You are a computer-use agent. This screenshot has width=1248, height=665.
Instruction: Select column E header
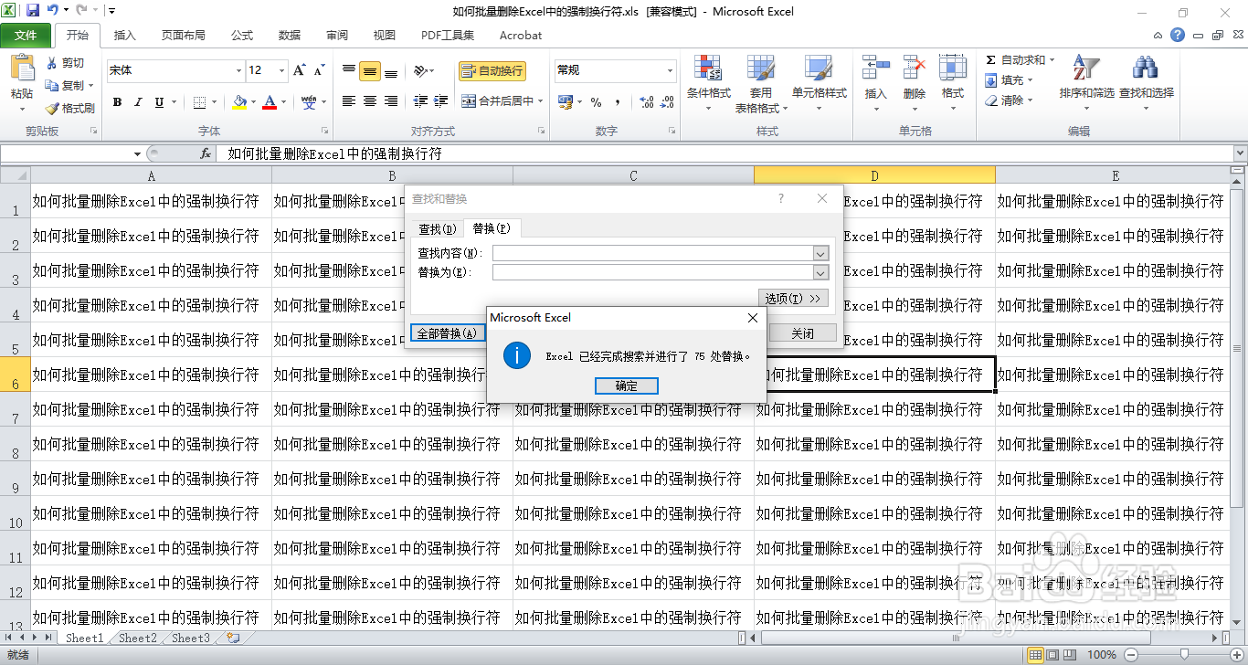pyautogui.click(x=1116, y=175)
